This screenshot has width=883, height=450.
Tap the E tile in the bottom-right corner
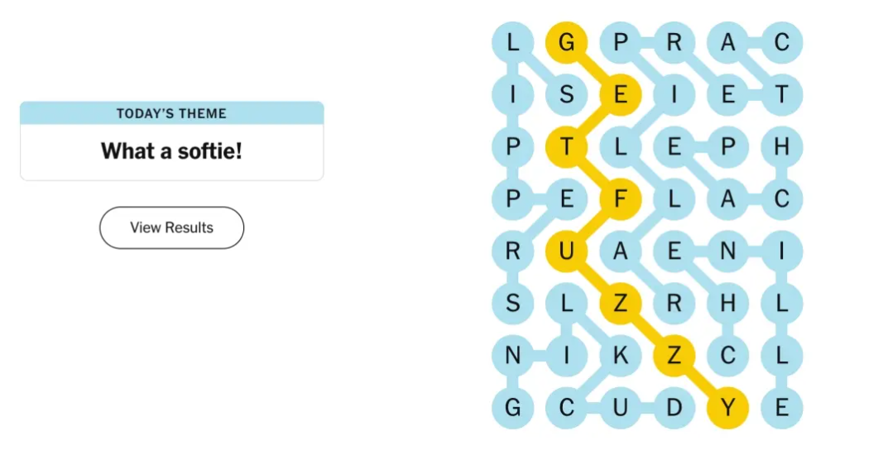(x=782, y=407)
